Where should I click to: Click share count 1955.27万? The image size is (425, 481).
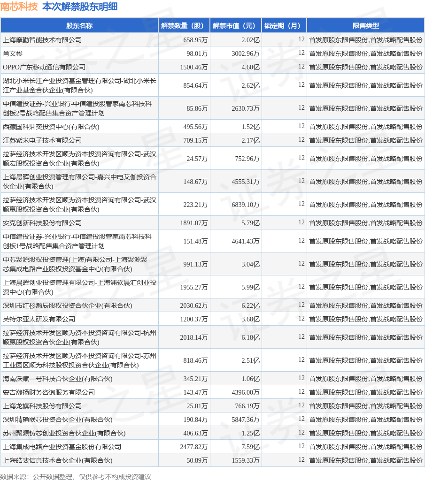[x=194, y=287]
